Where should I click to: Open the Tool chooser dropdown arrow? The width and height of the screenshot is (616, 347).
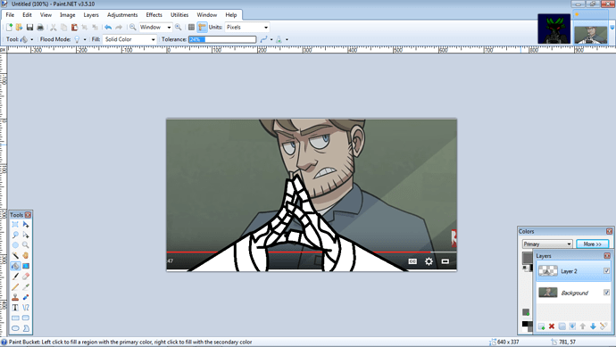[x=32, y=39]
